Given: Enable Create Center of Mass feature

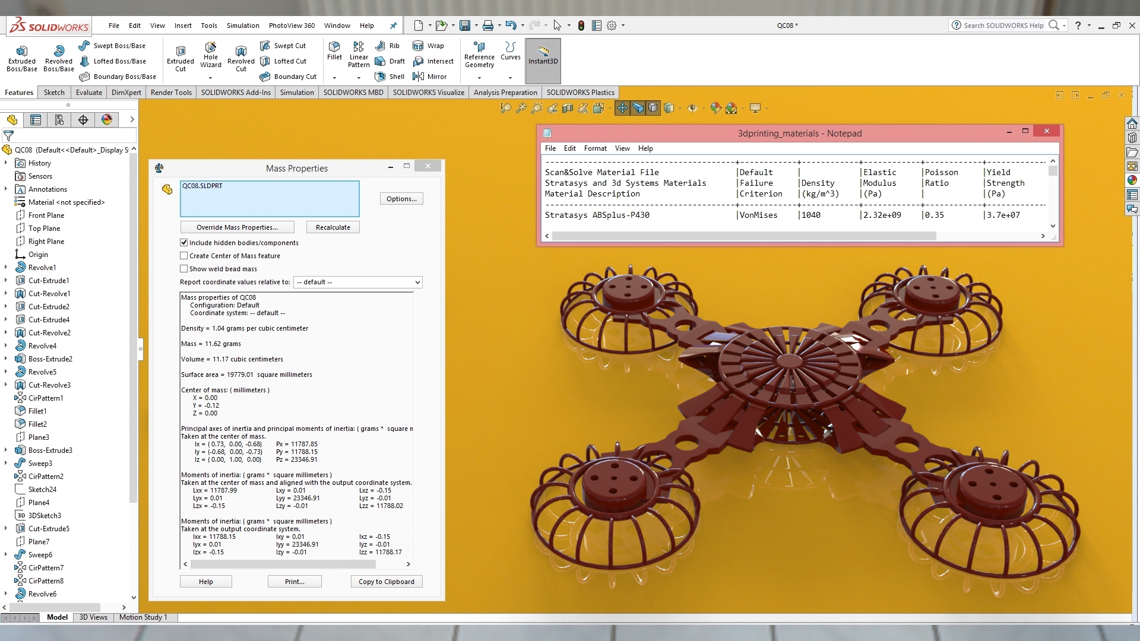Looking at the screenshot, I should click(184, 256).
